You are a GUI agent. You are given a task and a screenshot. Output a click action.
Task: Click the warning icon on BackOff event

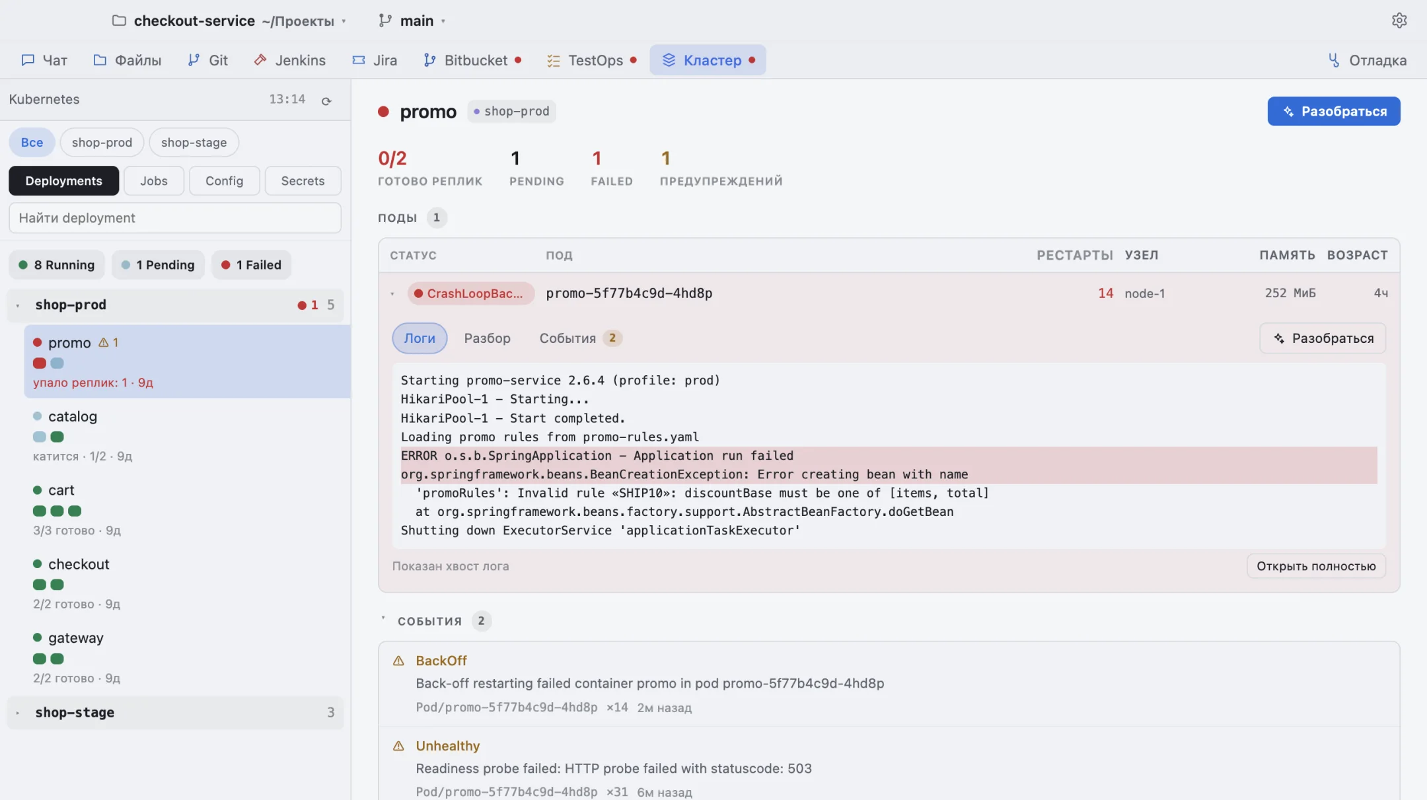tap(398, 661)
